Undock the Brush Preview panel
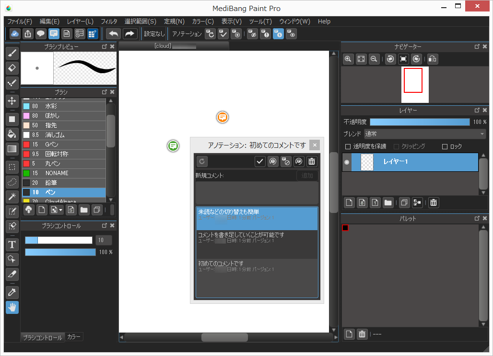The image size is (493, 356). [105, 46]
